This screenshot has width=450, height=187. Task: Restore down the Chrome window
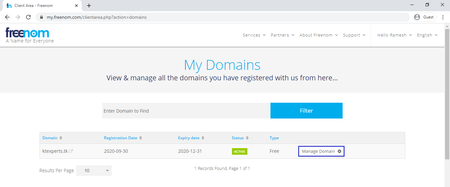(x=427, y=5)
